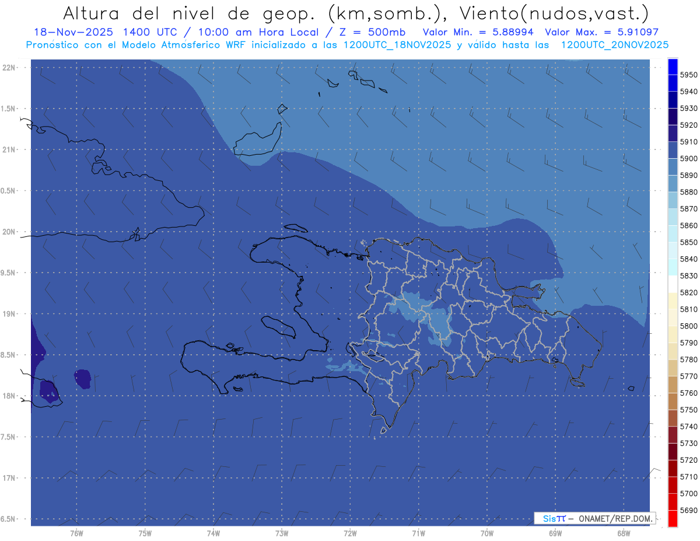Select the '6.5N' axis tick label

point(8,519)
